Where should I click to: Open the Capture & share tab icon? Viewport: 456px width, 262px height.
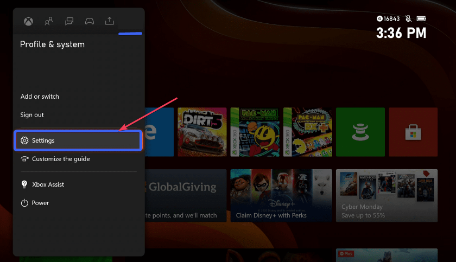pyautogui.click(x=109, y=21)
